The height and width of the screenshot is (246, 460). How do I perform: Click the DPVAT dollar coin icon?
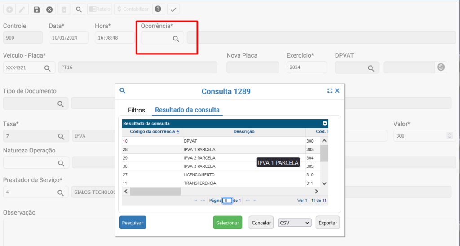click(441, 67)
